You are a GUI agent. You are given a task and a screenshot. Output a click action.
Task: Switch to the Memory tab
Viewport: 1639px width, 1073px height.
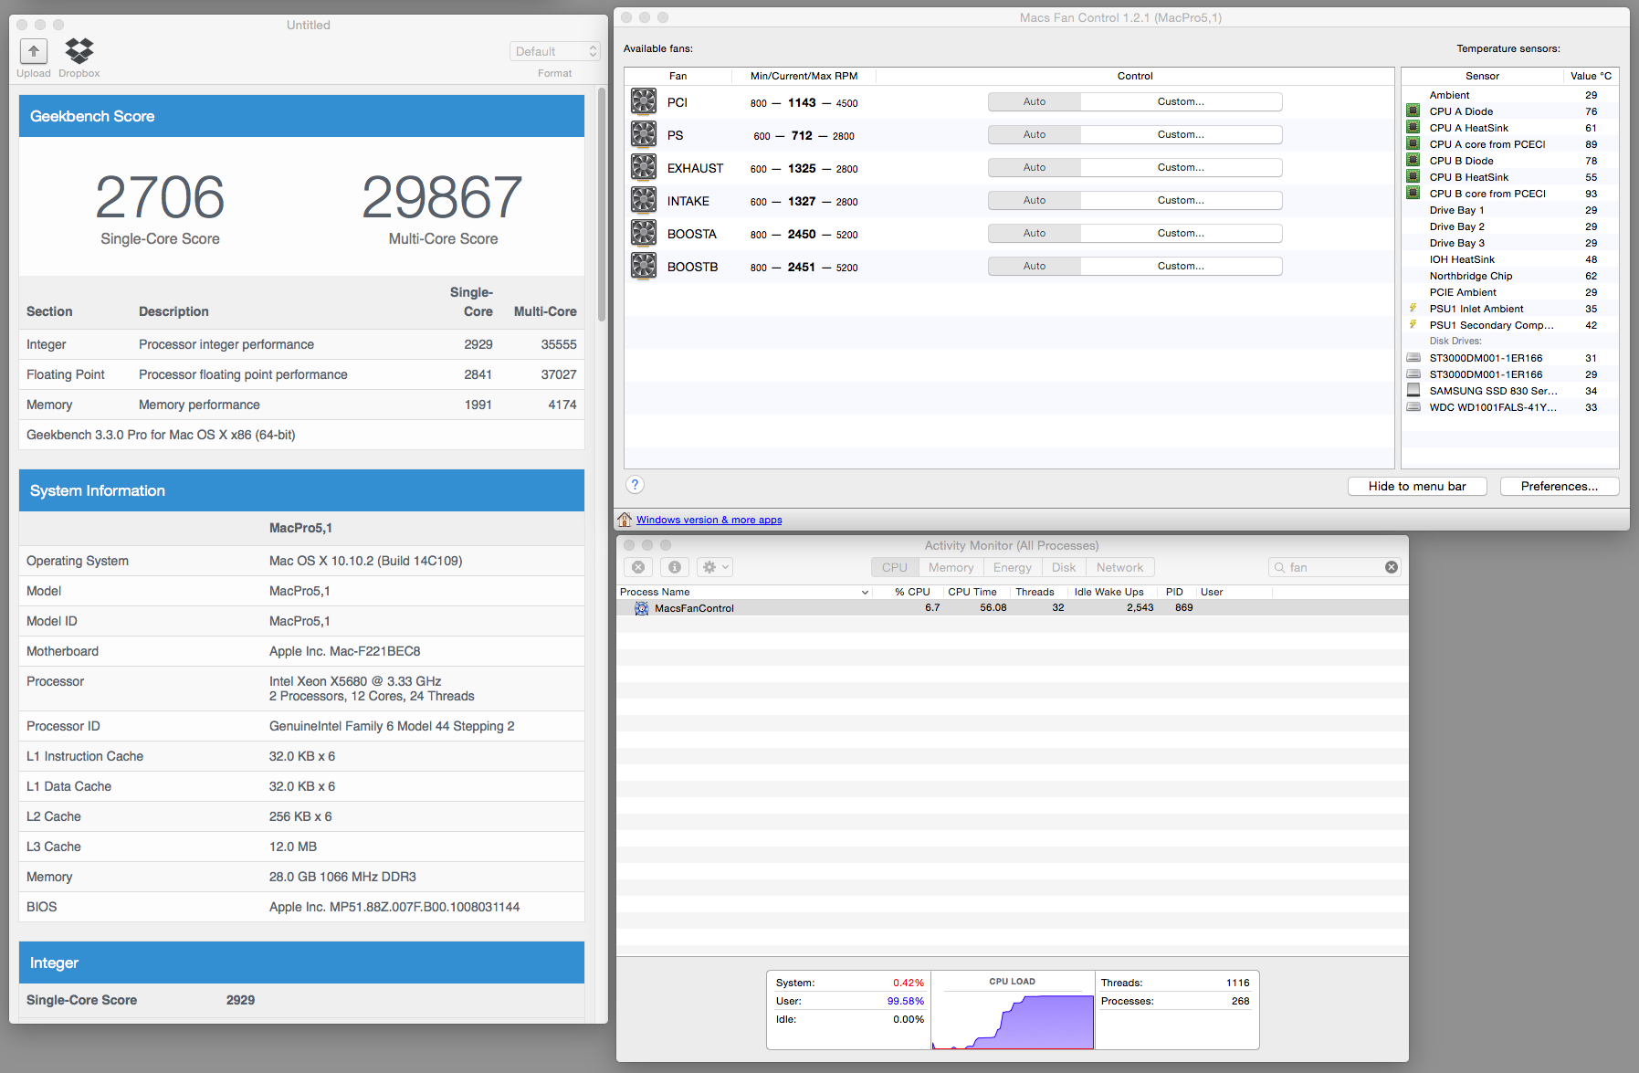coord(951,567)
